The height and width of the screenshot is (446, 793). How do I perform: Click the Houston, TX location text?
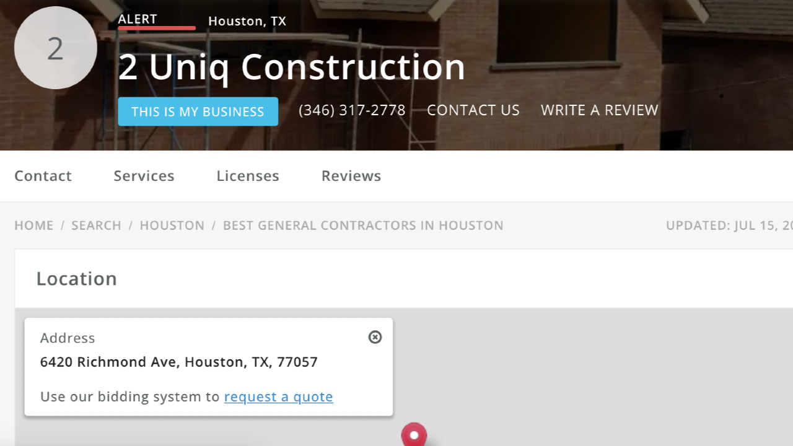247,21
